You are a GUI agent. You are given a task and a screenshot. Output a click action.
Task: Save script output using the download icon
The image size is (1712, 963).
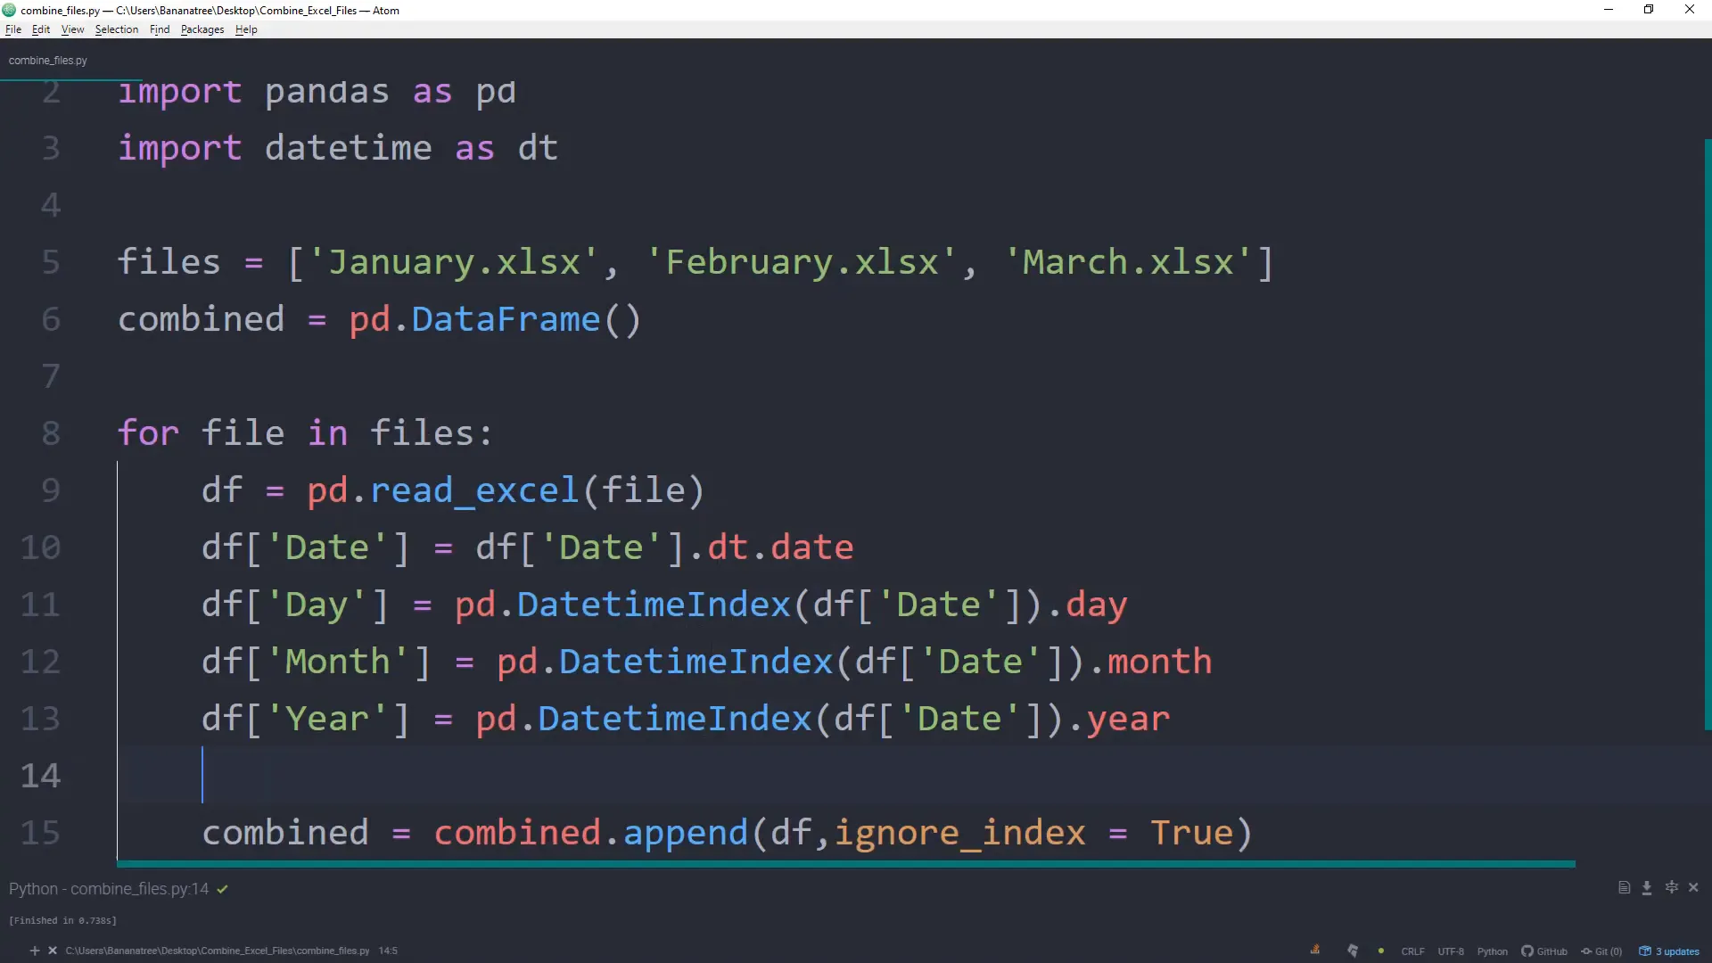tap(1647, 887)
